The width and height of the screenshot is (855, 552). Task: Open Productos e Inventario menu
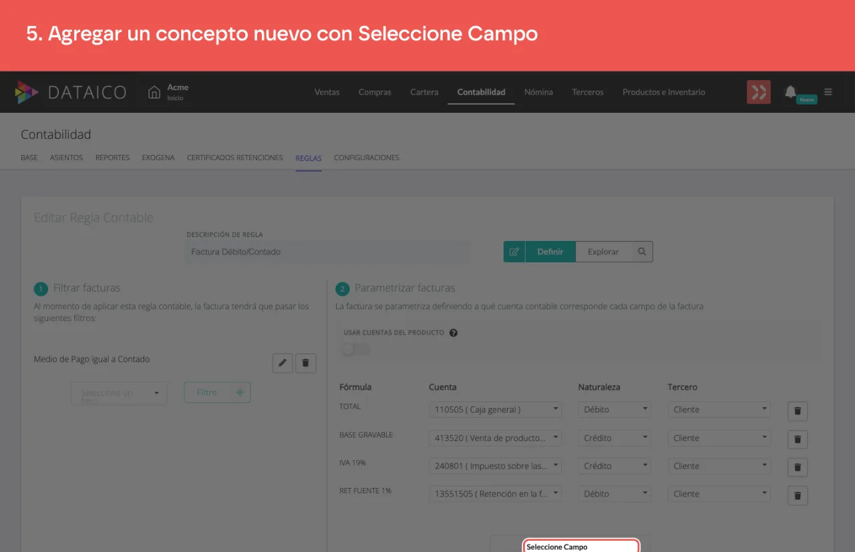point(664,92)
